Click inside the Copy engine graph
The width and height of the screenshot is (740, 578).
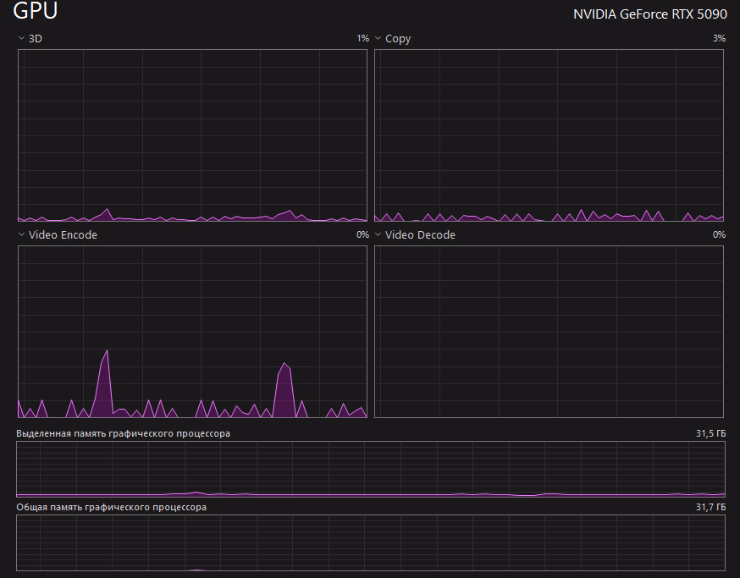549,135
